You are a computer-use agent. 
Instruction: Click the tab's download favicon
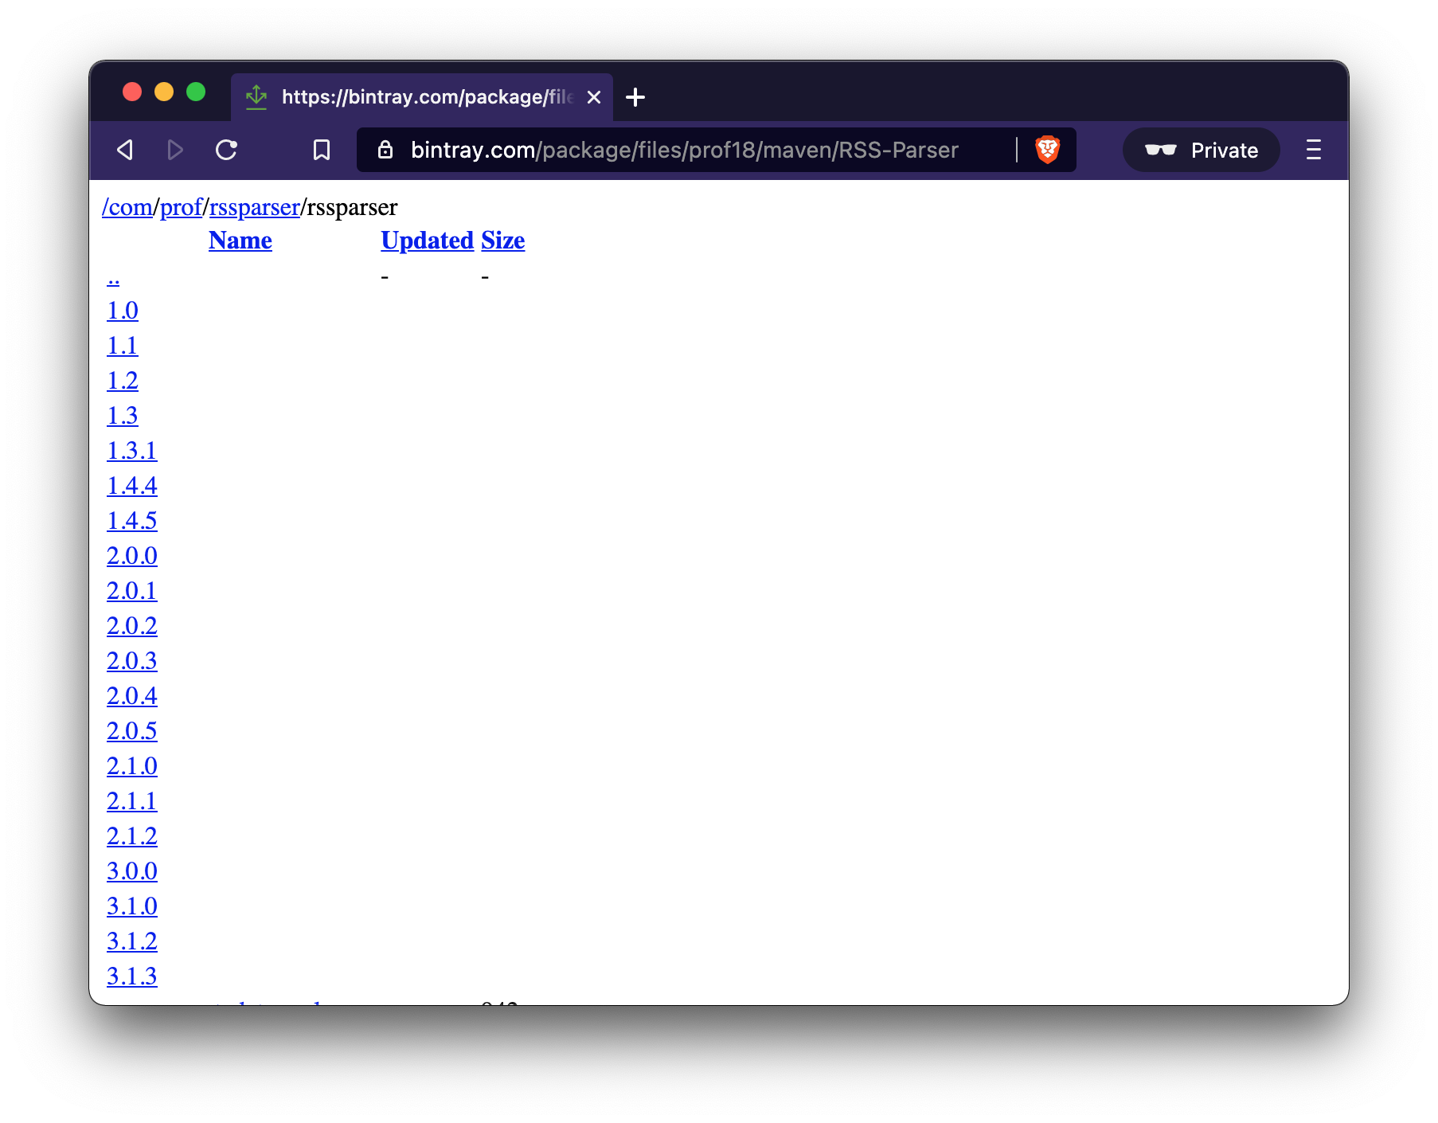coord(256,97)
